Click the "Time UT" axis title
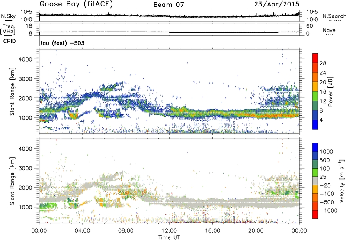This screenshot has height=240, width=346. click(x=169, y=237)
